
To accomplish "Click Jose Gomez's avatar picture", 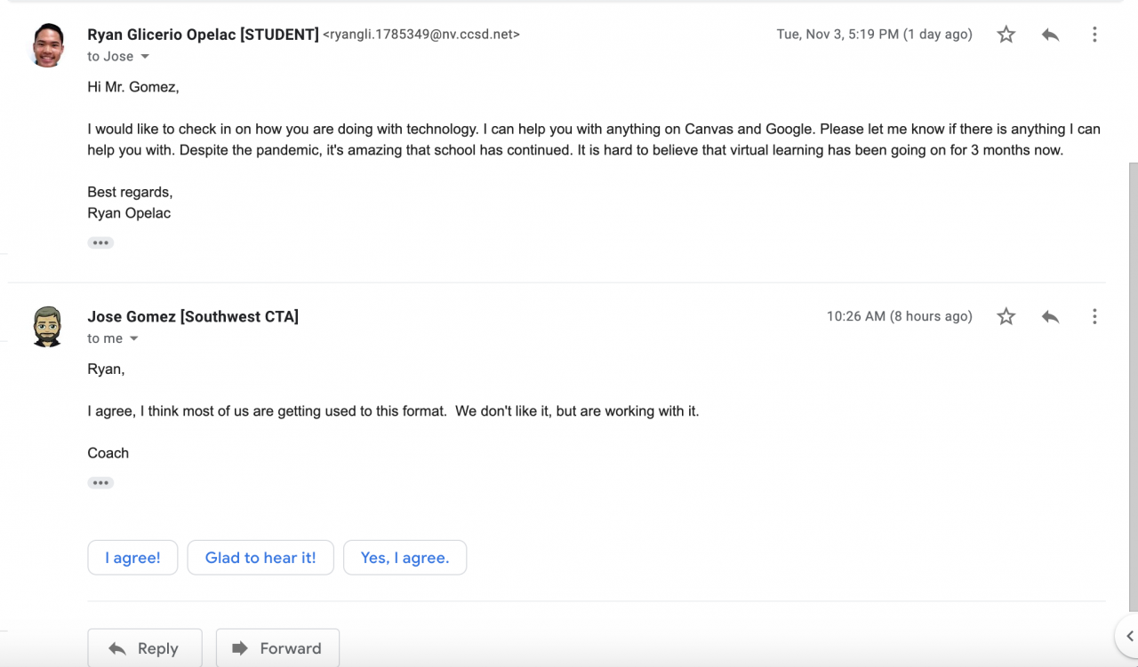I will 48,327.
